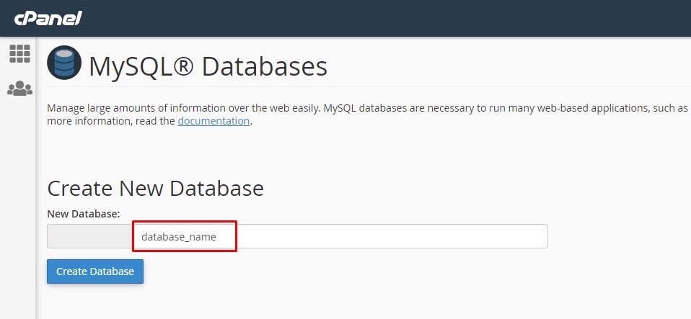Click the "New Database:" field label

click(x=83, y=213)
